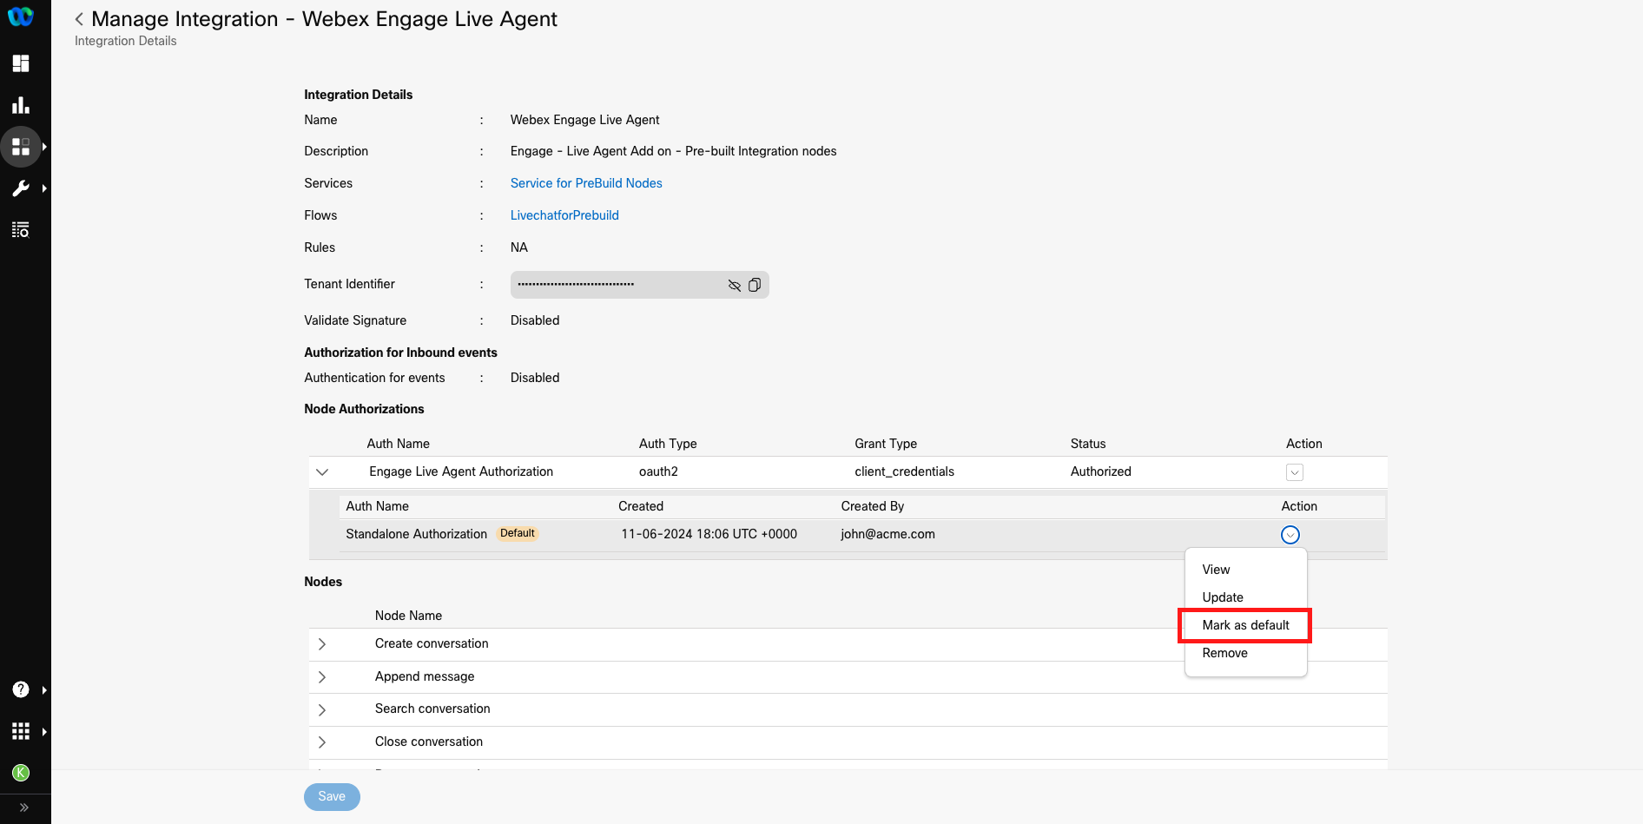Choose Remove from the action menu
This screenshot has height=824, width=1643.
click(x=1224, y=653)
